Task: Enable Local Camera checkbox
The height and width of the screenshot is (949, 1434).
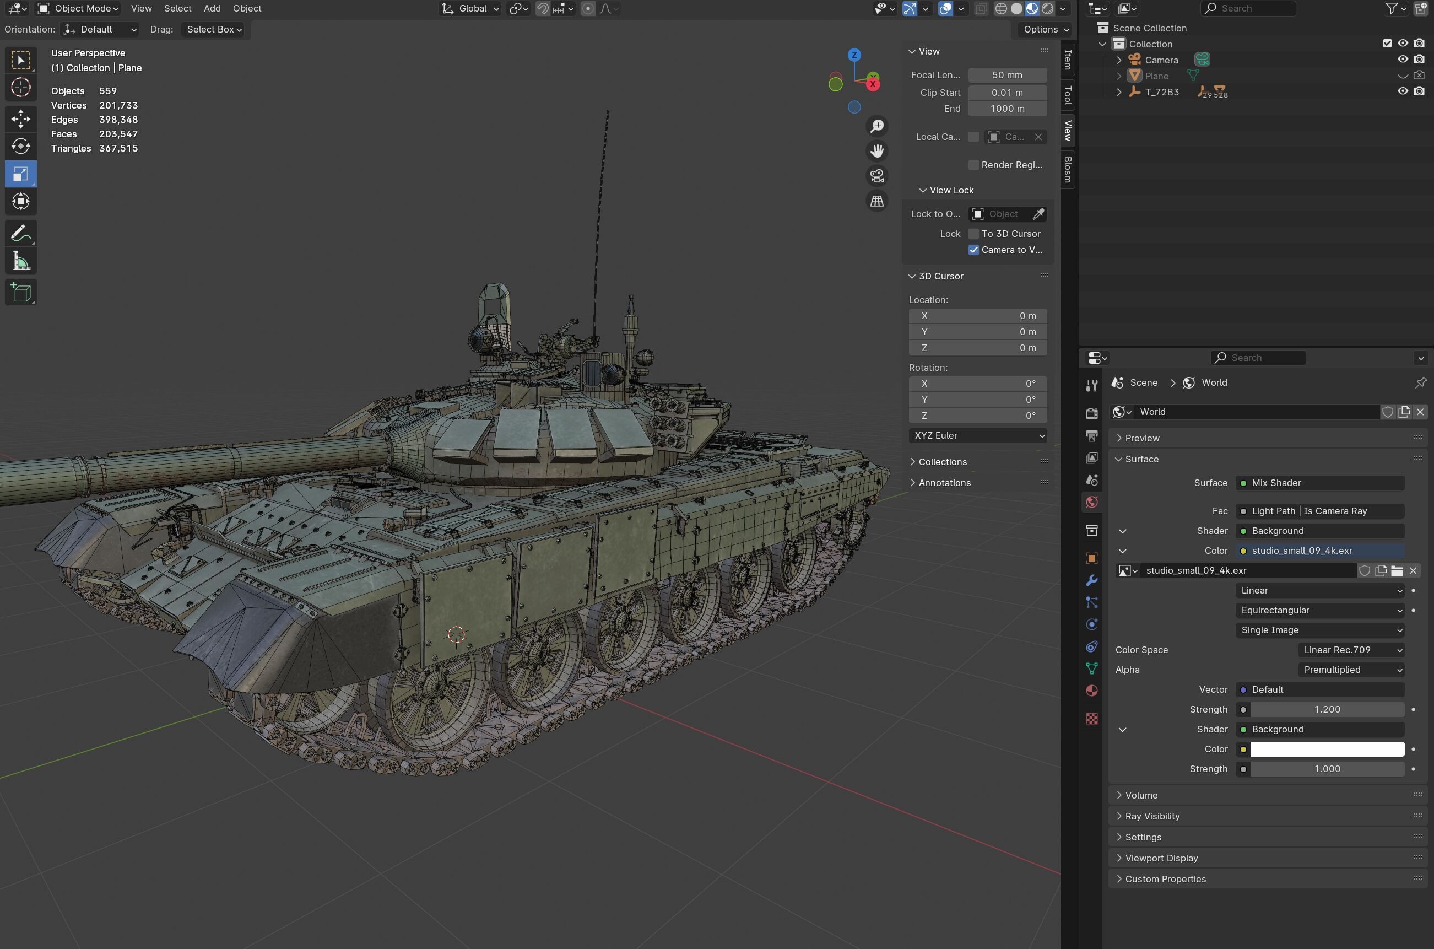Action: click(x=973, y=137)
